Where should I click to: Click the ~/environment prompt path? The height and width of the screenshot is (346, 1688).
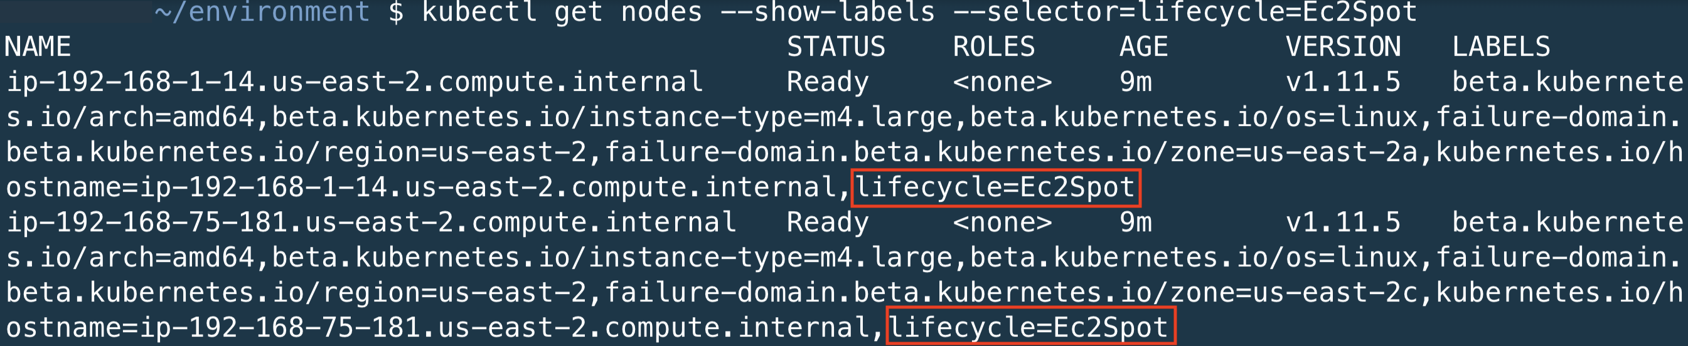coord(262,12)
